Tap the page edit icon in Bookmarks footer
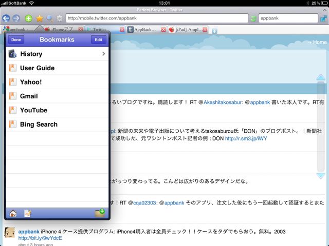The height and width of the screenshot is (246, 329). [27, 213]
